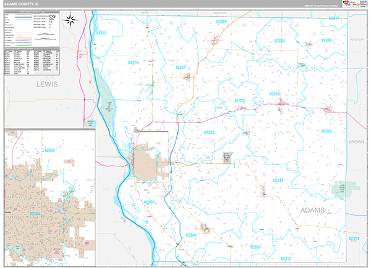Click the green state park south of Lewis label
Image resolution: width=371 pixels, height=268 pixels.
click(90, 123)
